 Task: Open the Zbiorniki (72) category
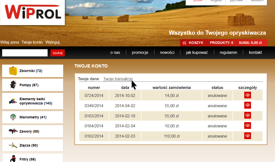[x=32, y=71]
